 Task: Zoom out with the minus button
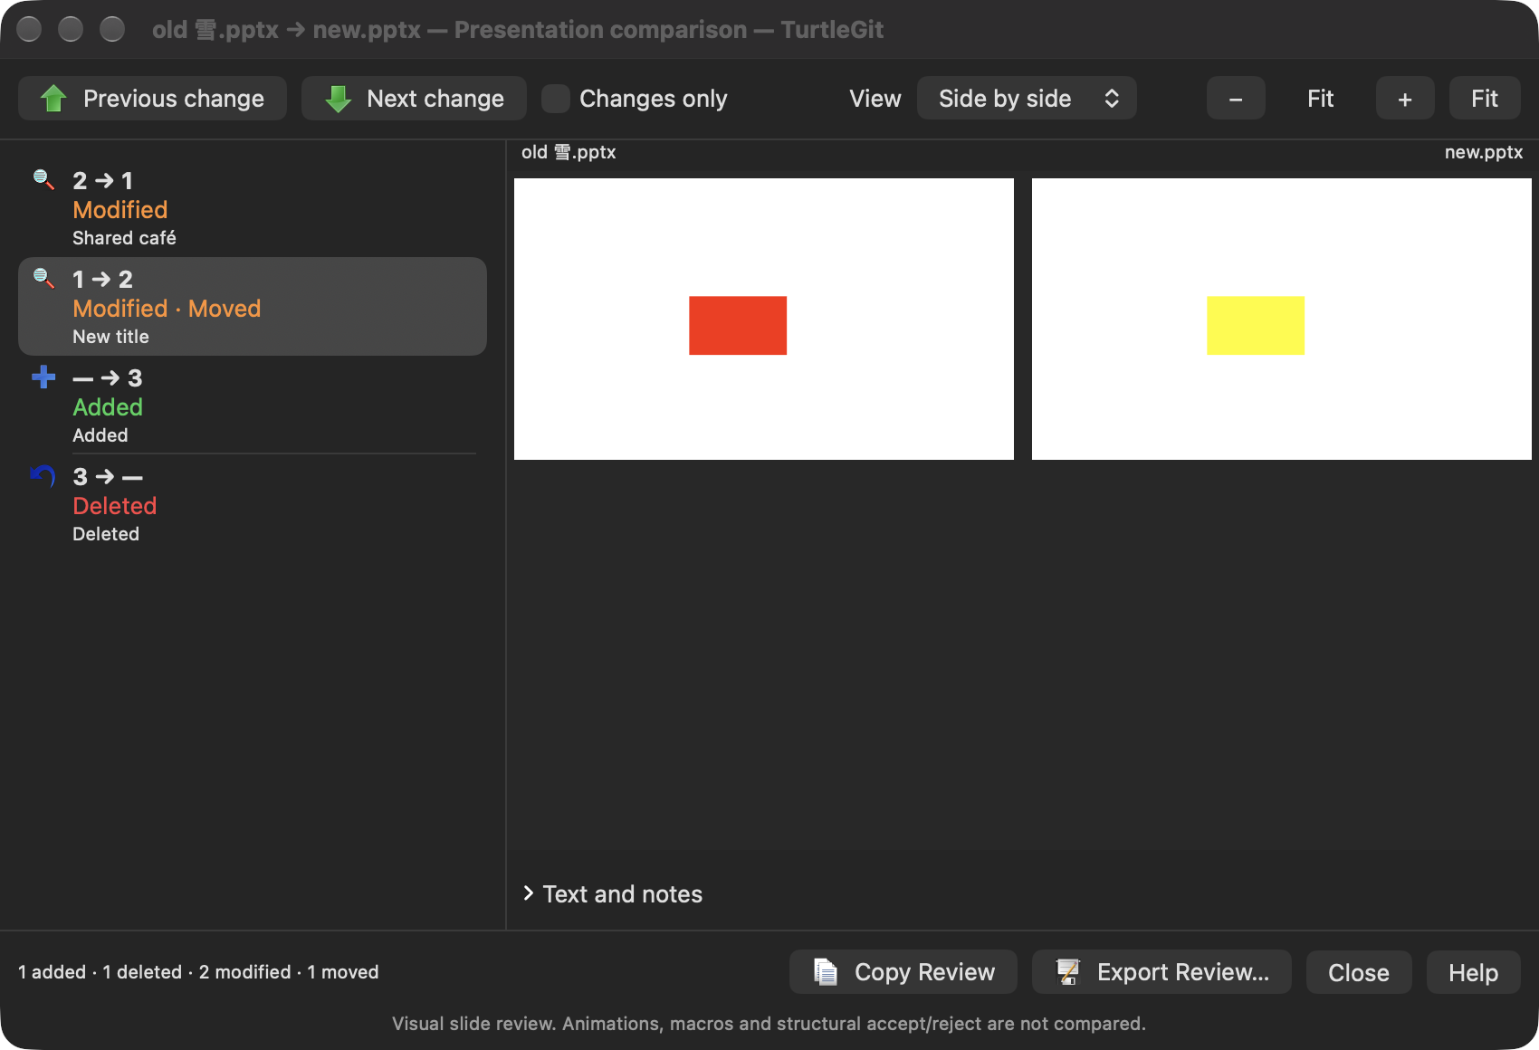pos(1236,99)
